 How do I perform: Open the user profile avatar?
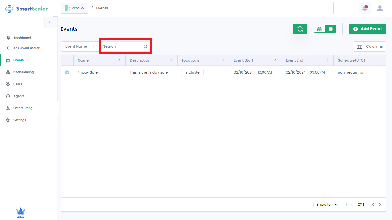(380, 8)
